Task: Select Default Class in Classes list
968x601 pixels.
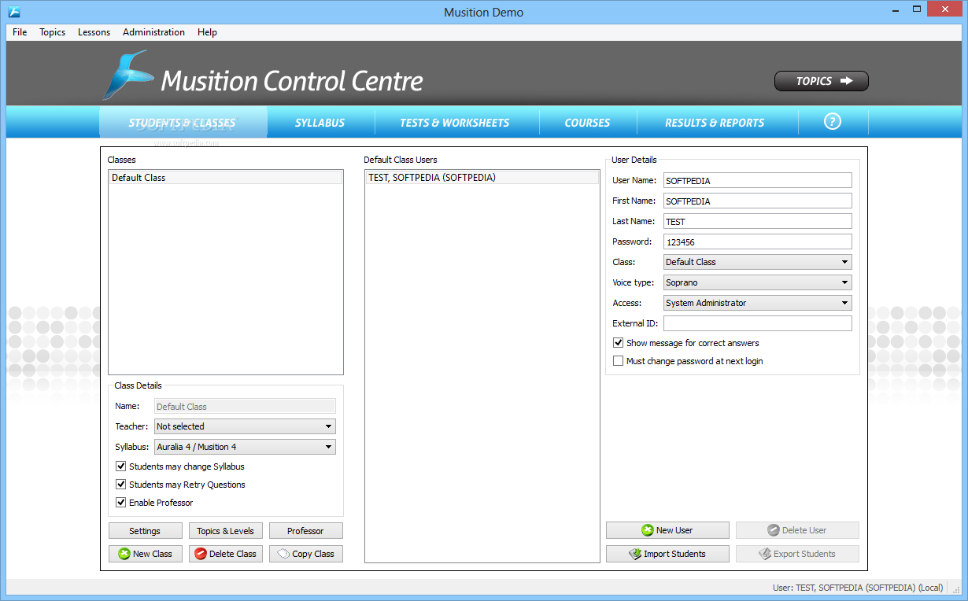Action: [x=226, y=178]
